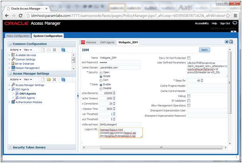Click the Authentication Modules icon
The width and height of the screenshot is (242, 163).
13,102
